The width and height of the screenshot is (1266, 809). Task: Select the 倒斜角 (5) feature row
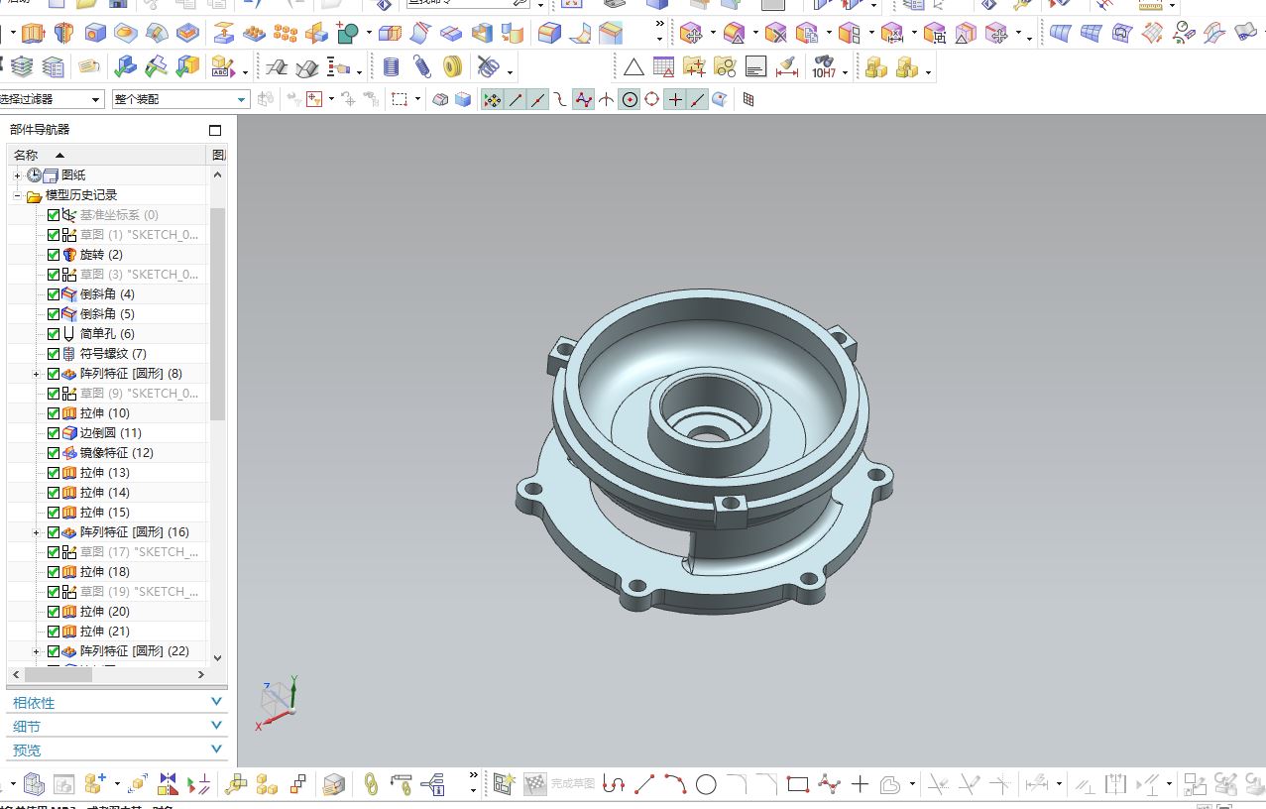point(107,314)
